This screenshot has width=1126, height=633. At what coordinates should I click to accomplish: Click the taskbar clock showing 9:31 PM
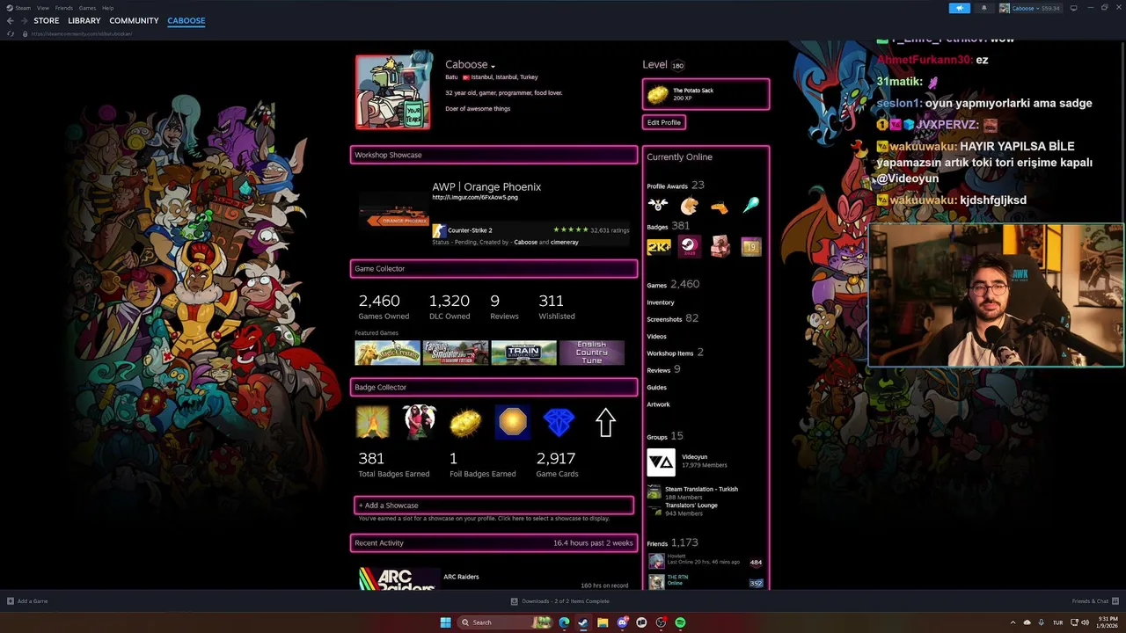(x=1107, y=622)
